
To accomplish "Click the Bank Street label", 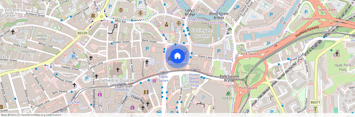I will coord(149,41).
